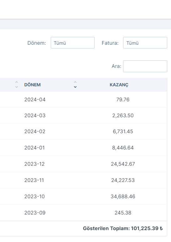
Task: Click the 2023-10 period cell
Action: (x=34, y=196)
